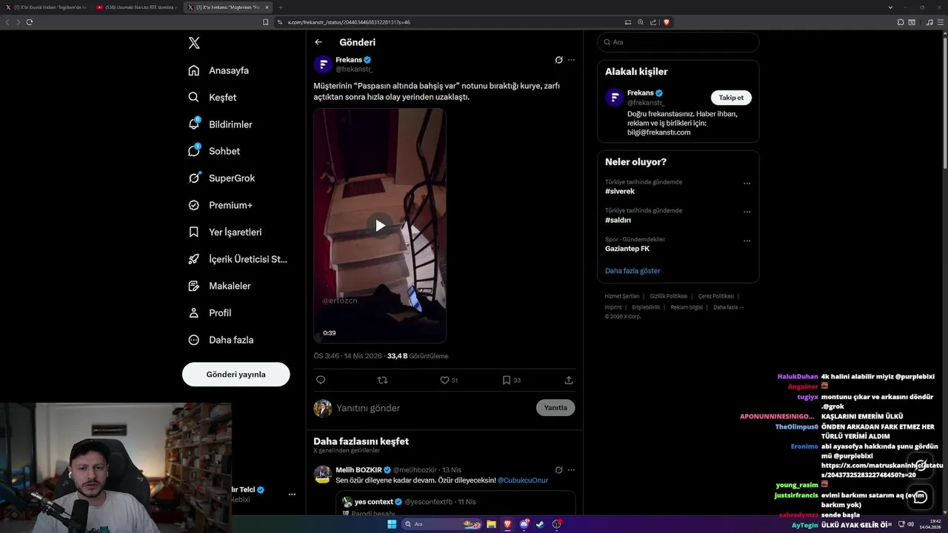Viewport: 948px width, 533px height.
Task: Open more options on Frekans post
Action: coord(571,60)
